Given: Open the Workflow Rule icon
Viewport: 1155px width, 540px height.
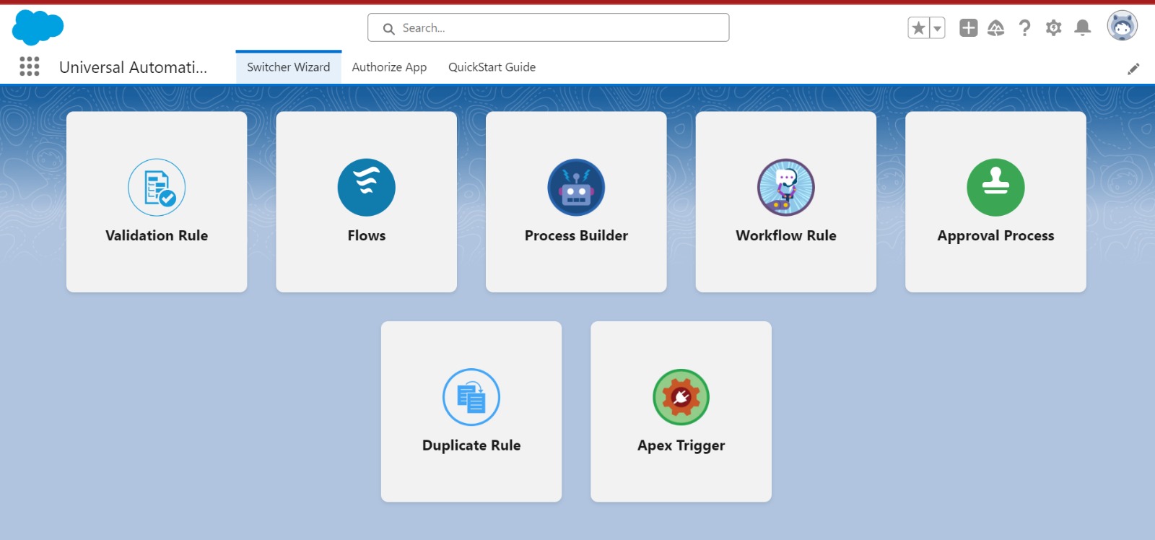Looking at the screenshot, I should pos(785,188).
